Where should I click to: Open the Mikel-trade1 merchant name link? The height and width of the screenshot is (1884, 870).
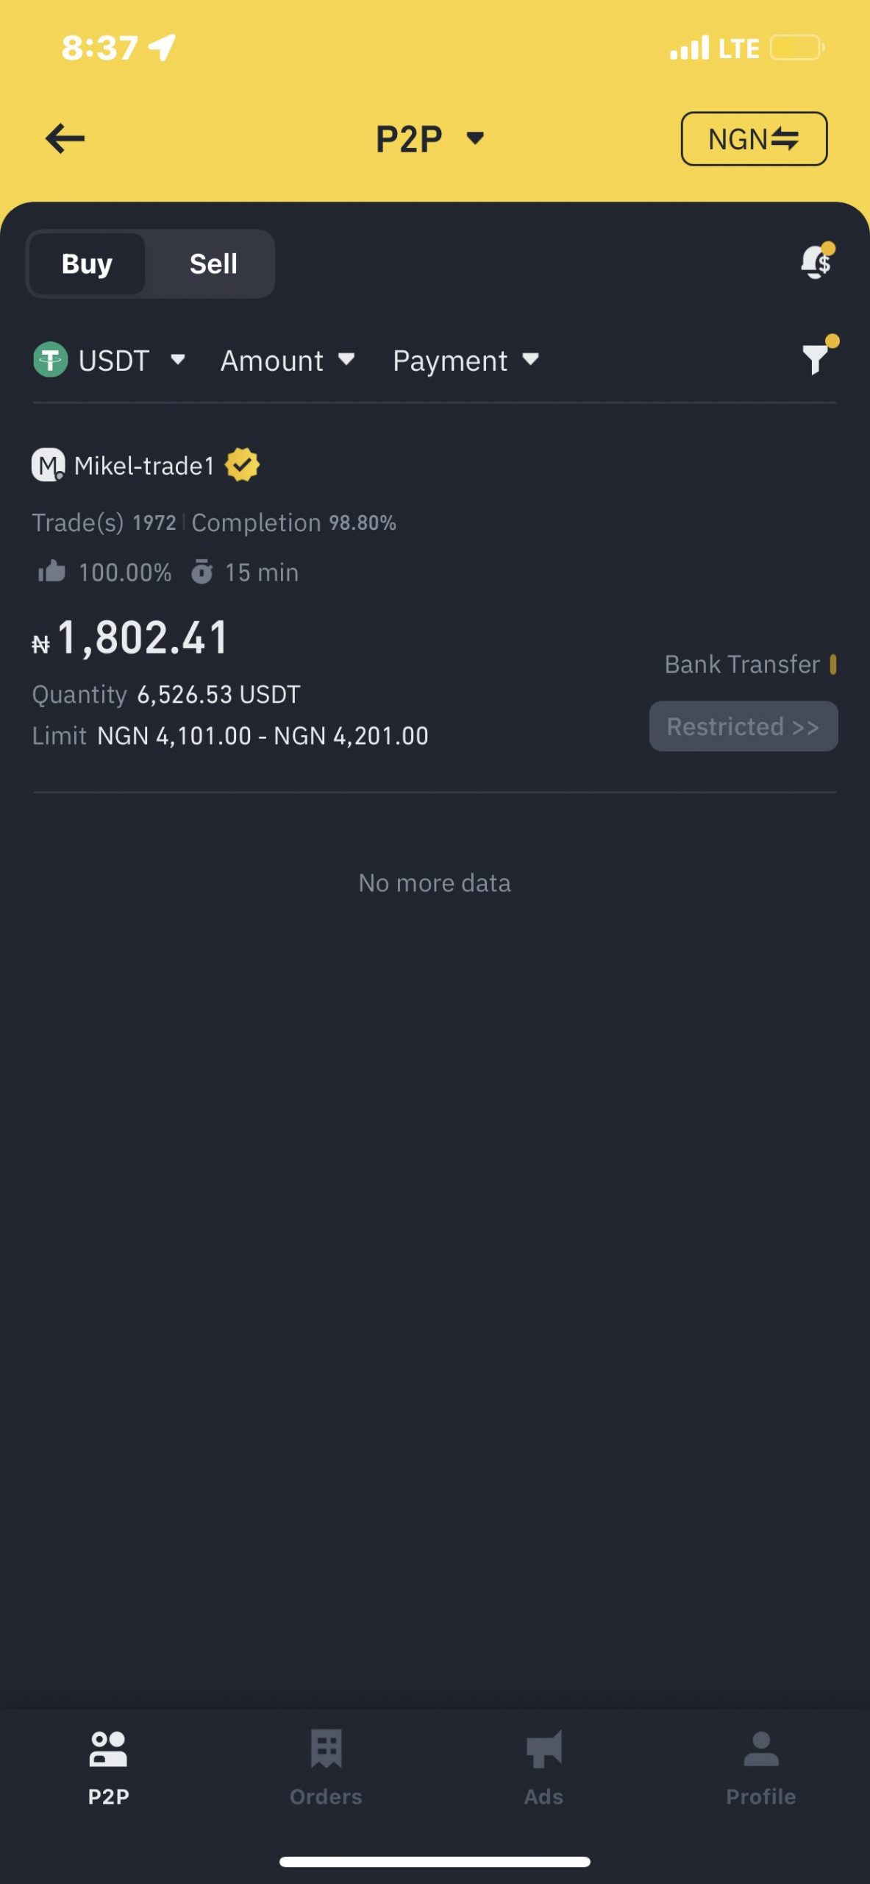[x=144, y=466]
